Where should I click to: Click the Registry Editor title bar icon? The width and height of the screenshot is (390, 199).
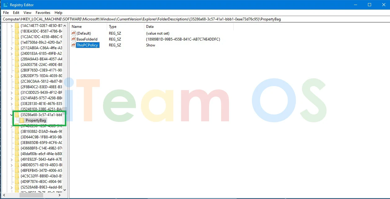coord(6,5)
